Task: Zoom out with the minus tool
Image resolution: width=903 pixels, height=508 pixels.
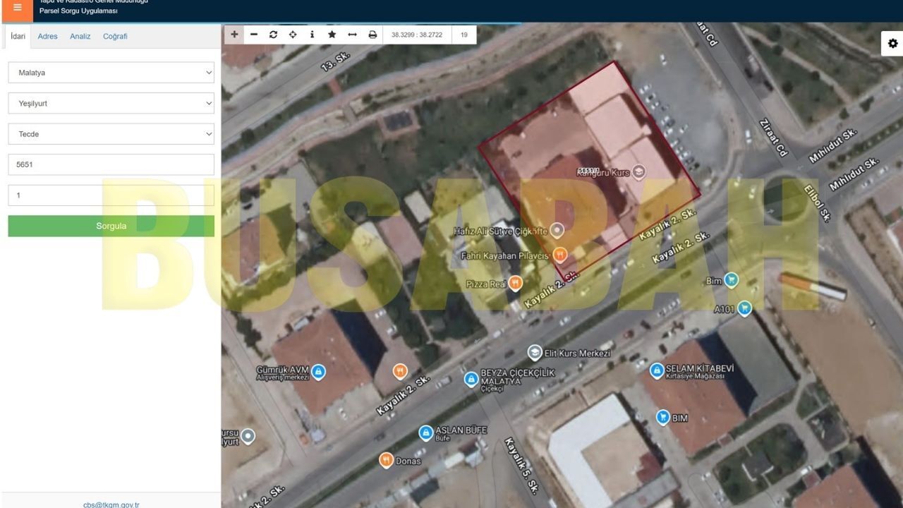Action: pyautogui.click(x=254, y=35)
